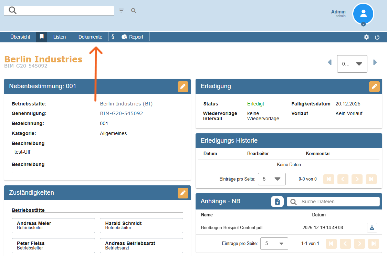387x256 pixels.
Task: Expand entries per page in Erledigungs Historie
Action: click(x=272, y=179)
